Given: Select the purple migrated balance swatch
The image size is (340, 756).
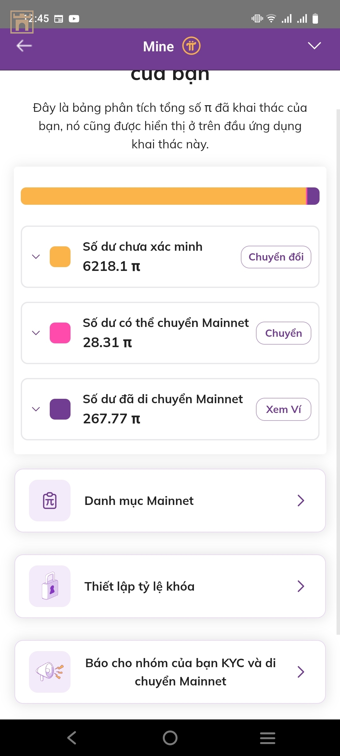Looking at the screenshot, I should [x=60, y=409].
